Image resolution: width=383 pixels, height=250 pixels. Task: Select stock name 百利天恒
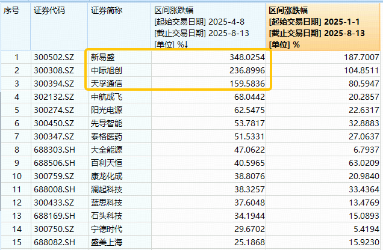click(x=107, y=163)
